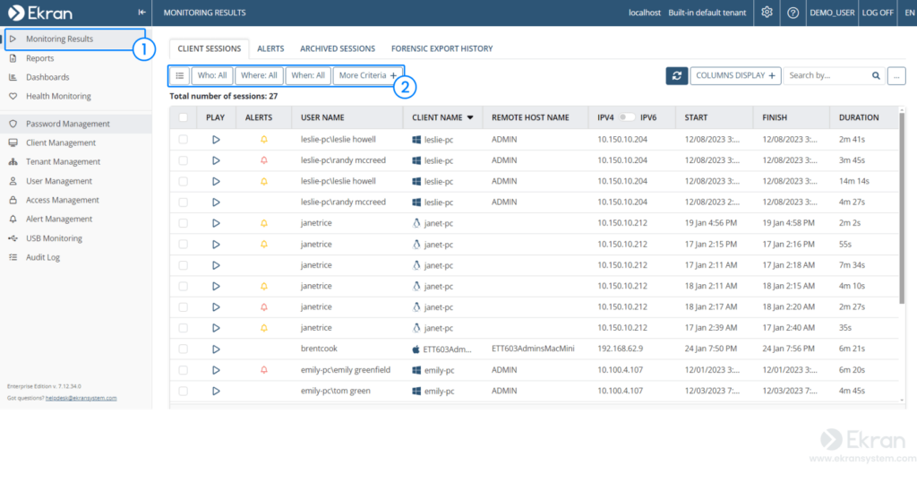This screenshot has width=917, height=483.
Task: Open the COLUMNS DISPLAY selector
Action: point(736,76)
